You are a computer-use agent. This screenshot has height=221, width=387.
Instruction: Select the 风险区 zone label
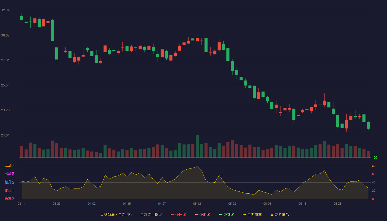coord(9,166)
